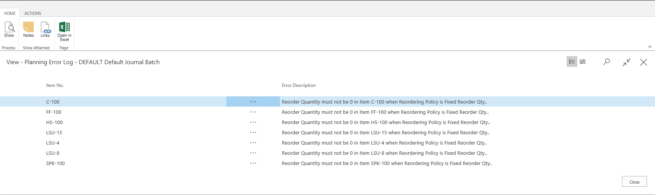This screenshot has height=195, width=655.
Task: Open the ellipsis menu for item C-100
Action: (253, 102)
